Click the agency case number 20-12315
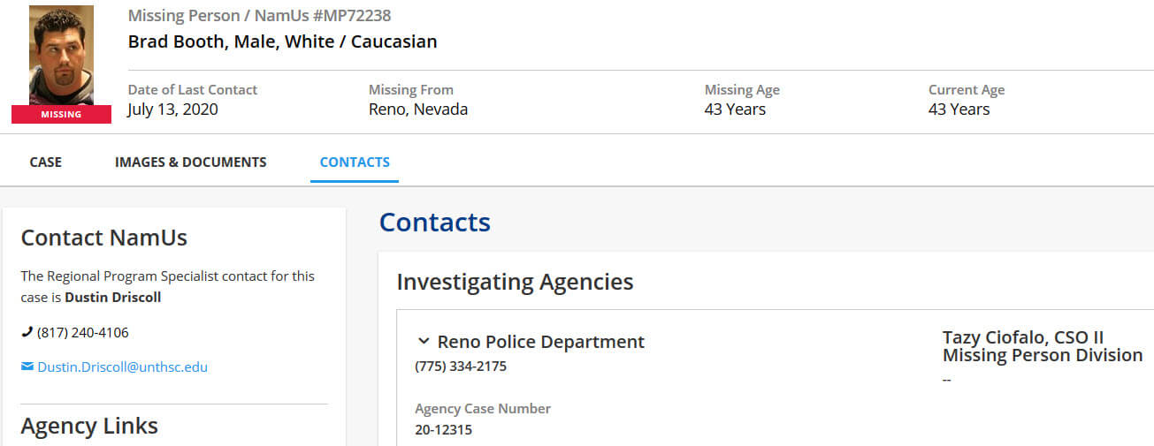 (x=444, y=430)
